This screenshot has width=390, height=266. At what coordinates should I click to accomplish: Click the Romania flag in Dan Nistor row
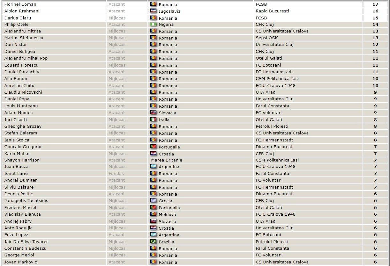pos(154,45)
